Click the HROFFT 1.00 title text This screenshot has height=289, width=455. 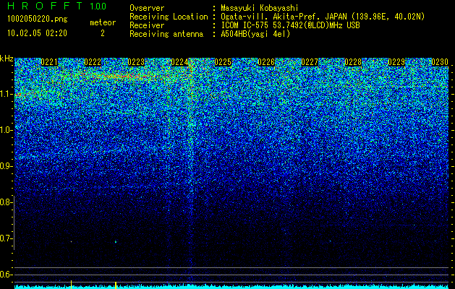56,6
